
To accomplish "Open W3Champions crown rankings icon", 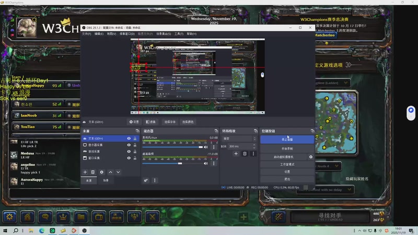I will coord(63,217).
